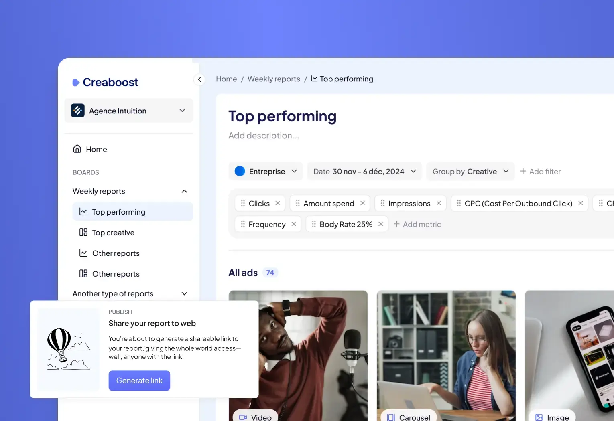The image size is (614, 421).
Task: Click the drag handle on Impressions chip
Action: [x=382, y=203]
